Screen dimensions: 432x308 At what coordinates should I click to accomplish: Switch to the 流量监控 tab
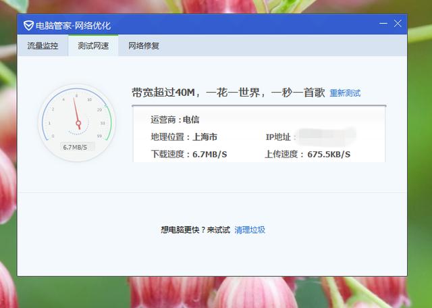[43, 46]
